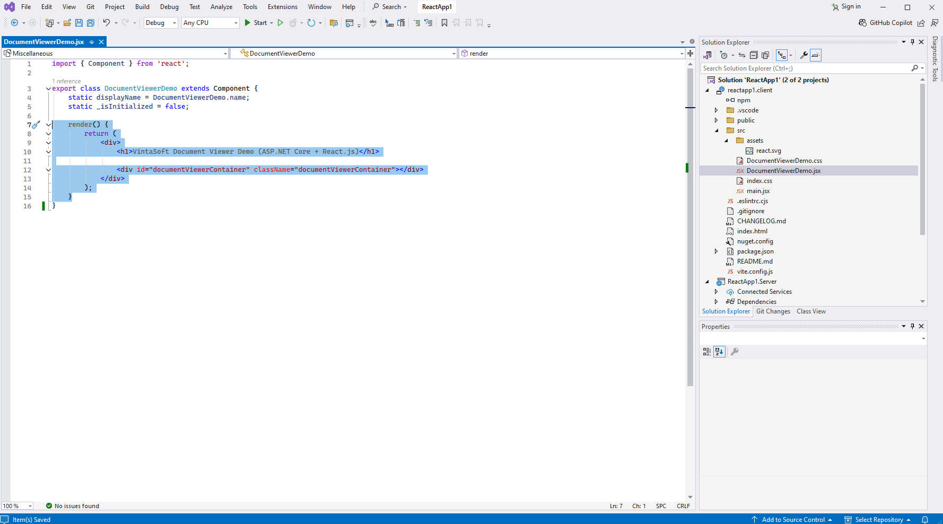This screenshot has width=943, height=524.
Task: Open the Miscellaneous project scope dropdown
Action: click(116, 54)
